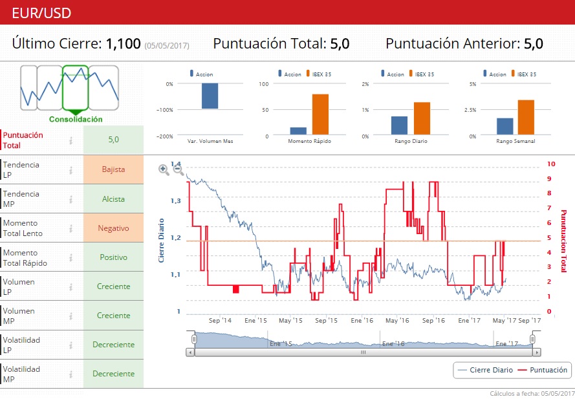
Task: Click the Último Cierre value 1,100
Action: click(x=123, y=43)
